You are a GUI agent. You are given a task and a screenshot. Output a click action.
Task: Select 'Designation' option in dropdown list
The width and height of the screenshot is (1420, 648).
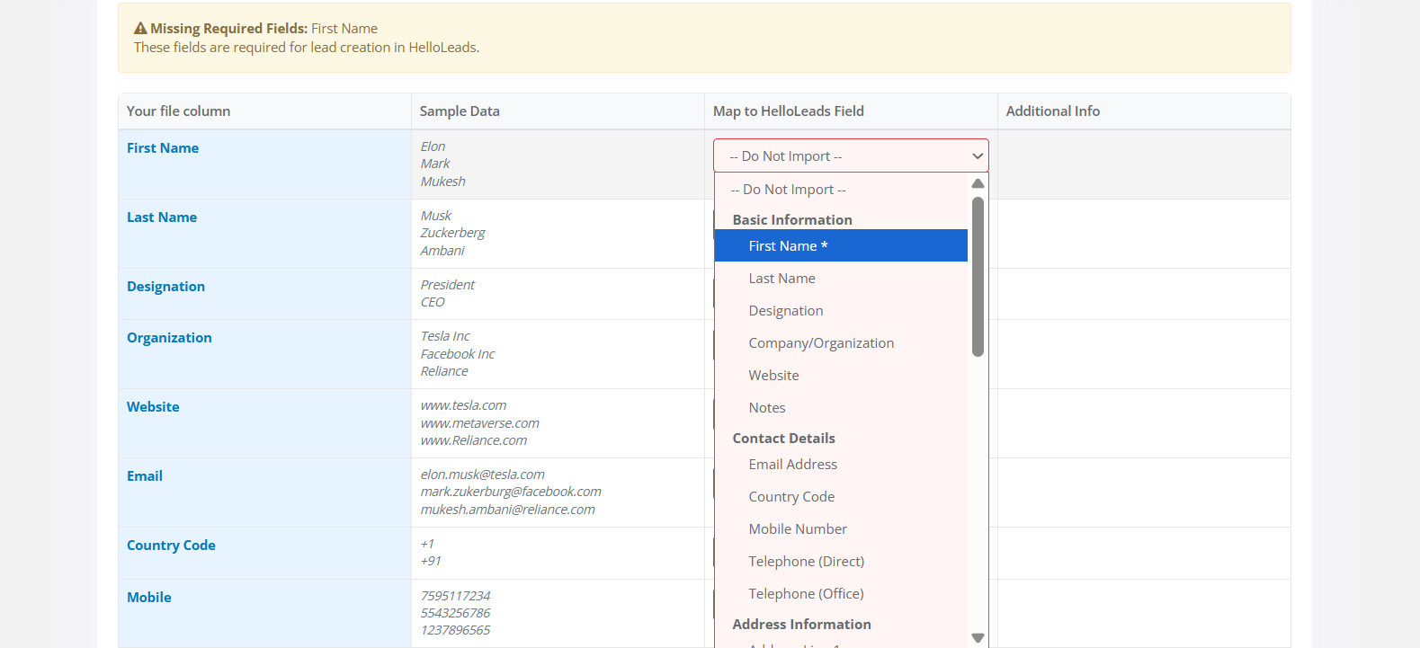pos(785,311)
